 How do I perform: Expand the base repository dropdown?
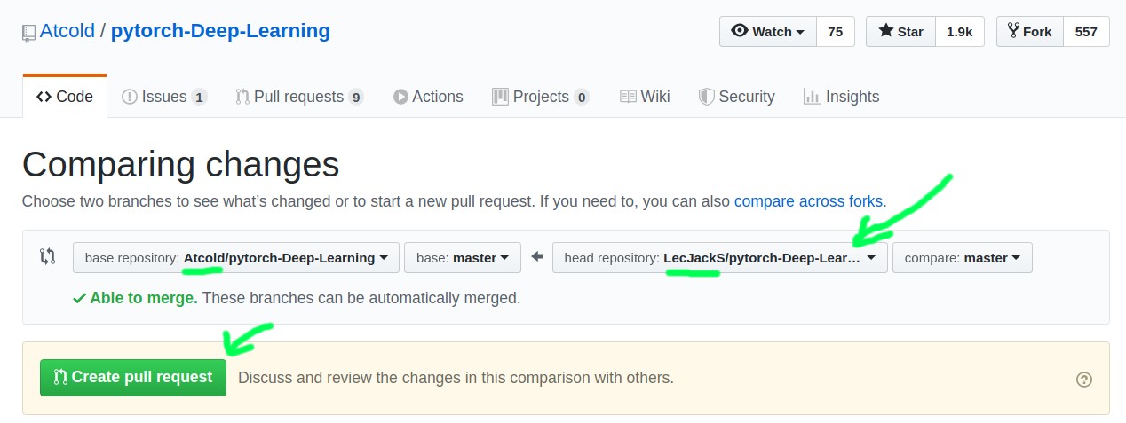point(235,258)
